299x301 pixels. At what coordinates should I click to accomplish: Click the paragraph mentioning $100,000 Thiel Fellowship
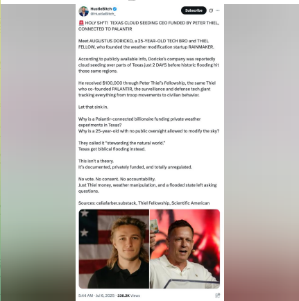(x=147, y=89)
